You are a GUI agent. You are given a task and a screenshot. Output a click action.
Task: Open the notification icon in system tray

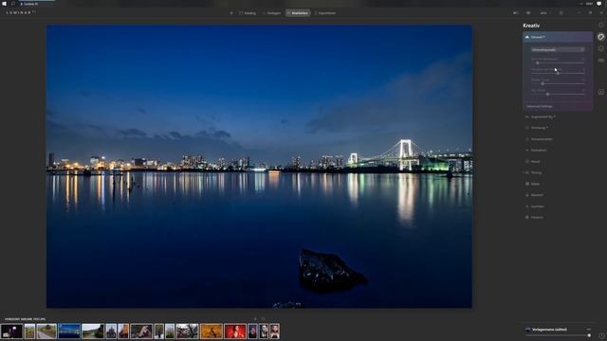[x=598, y=4]
